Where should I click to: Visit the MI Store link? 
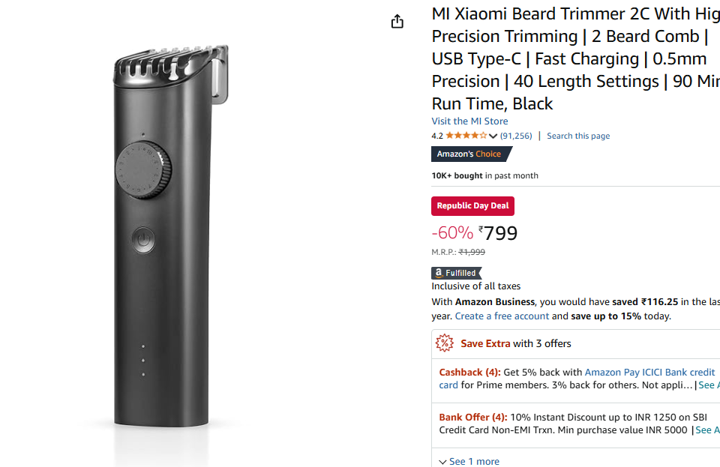pos(469,121)
